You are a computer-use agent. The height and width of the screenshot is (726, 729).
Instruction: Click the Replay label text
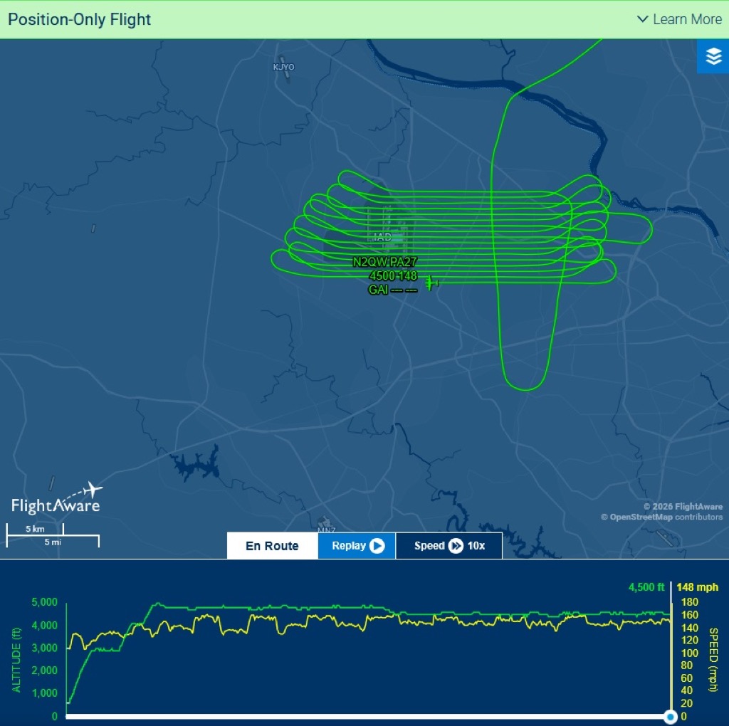click(x=349, y=546)
